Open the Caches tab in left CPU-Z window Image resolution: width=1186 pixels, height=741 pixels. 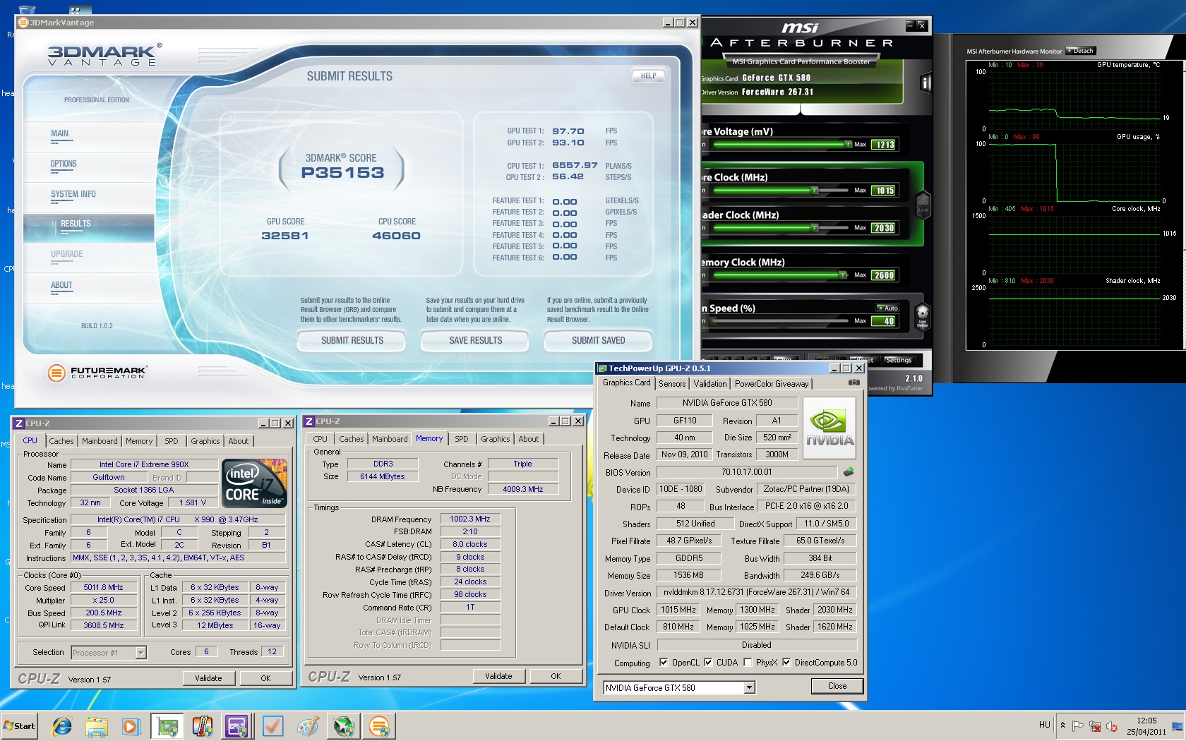pyautogui.click(x=61, y=441)
